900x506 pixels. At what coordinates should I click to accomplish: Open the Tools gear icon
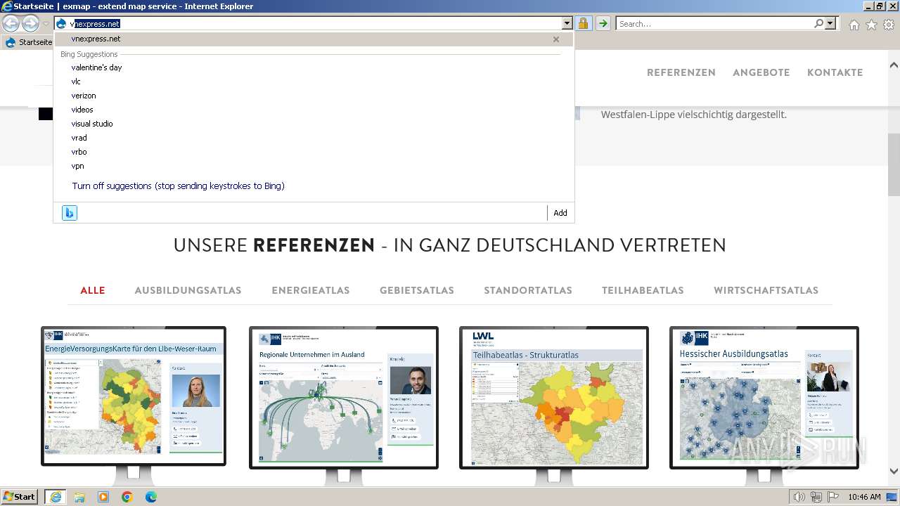(889, 24)
